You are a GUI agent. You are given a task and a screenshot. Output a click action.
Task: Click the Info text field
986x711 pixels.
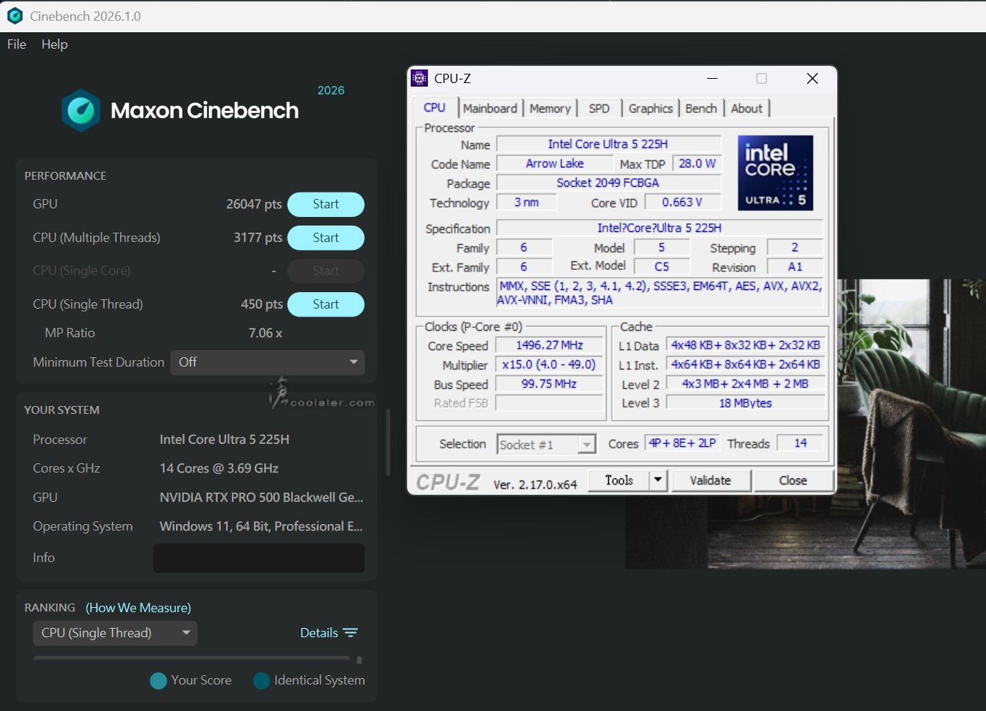pyautogui.click(x=259, y=558)
